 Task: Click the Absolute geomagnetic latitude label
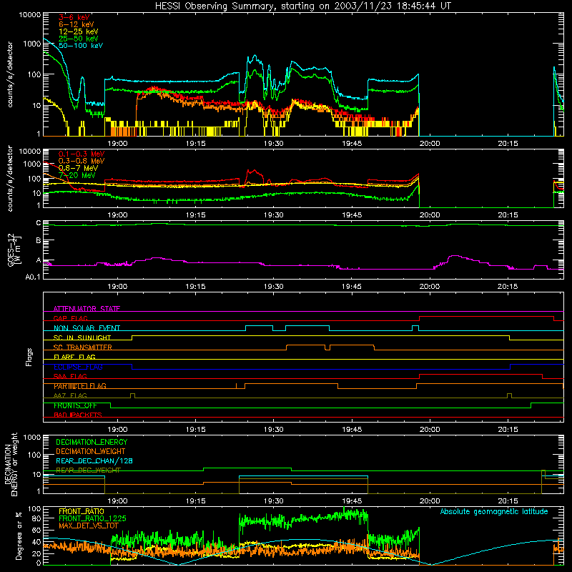tap(494, 512)
